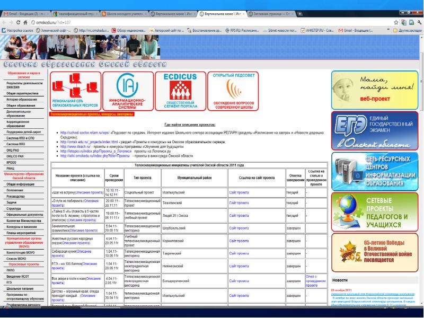Open the 'Мама, найди меня!' web-project banner
The height and width of the screenshot is (318, 424).
click(x=375, y=90)
